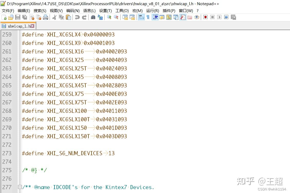Toggle file monitoring eye icon
Viewport: 290px width, 193px height.
point(197,17)
